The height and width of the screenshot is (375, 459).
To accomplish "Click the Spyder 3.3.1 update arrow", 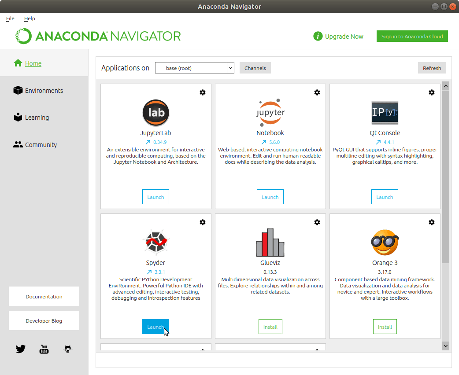I will pos(149,272).
